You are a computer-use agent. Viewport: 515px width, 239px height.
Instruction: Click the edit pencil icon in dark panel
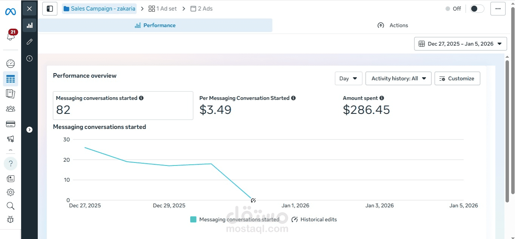click(29, 42)
